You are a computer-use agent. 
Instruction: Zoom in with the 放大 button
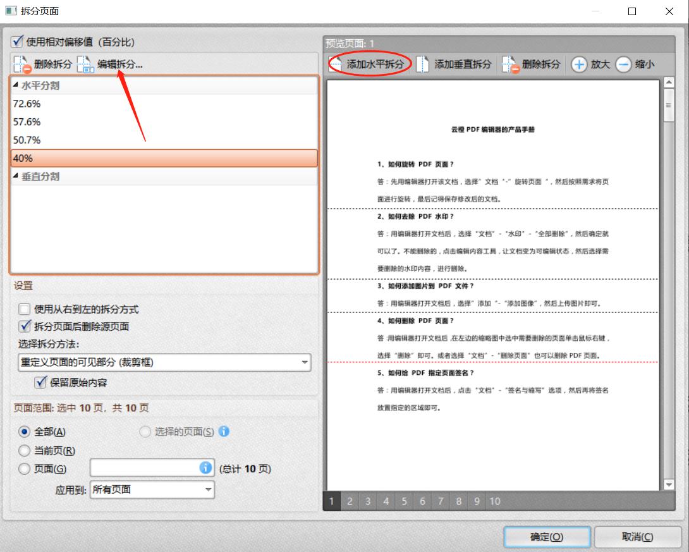tap(590, 64)
